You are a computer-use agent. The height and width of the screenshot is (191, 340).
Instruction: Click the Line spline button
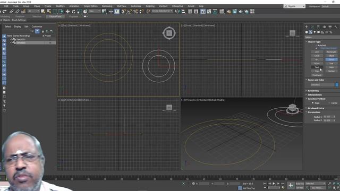point(317,52)
